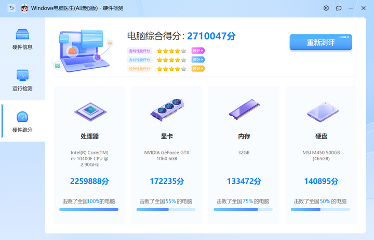Click the graphics card icon

tap(167, 110)
